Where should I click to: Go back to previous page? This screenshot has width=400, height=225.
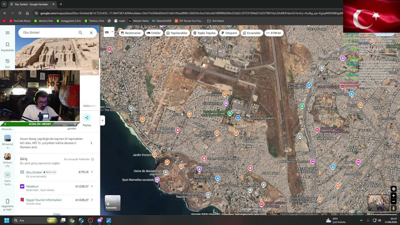5,13
